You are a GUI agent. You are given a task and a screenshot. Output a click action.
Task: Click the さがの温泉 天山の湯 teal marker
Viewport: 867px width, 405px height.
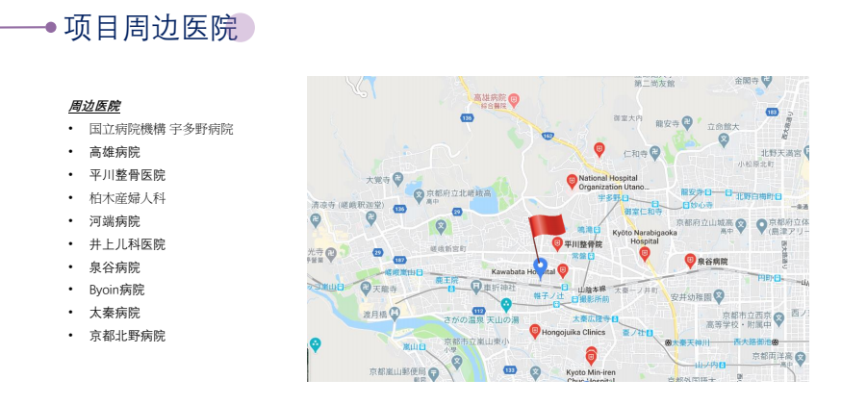click(x=506, y=304)
